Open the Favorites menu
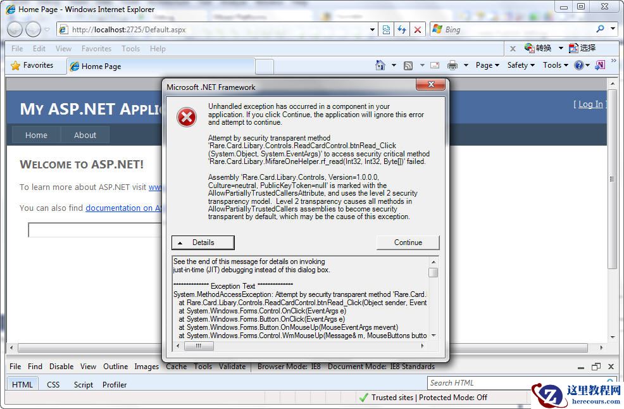Image resolution: width=624 pixels, height=409 pixels. 96,49
